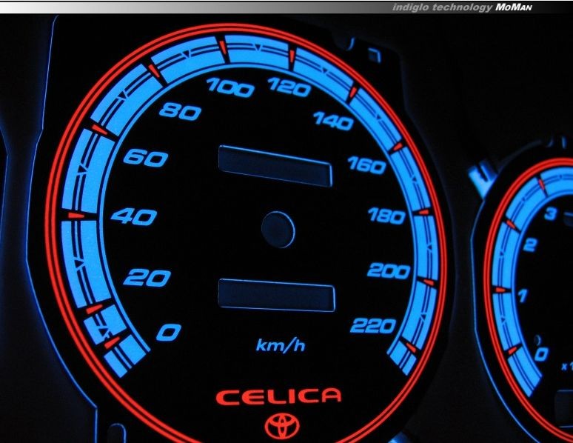Click the 40 speed marking
The image size is (573, 443).
pyautogui.click(x=134, y=217)
